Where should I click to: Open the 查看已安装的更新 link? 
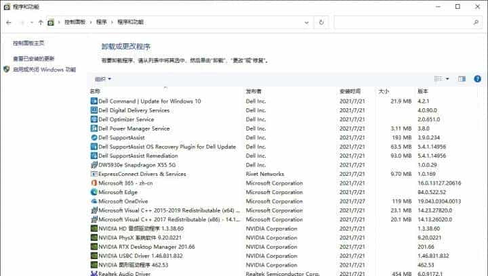(34, 58)
